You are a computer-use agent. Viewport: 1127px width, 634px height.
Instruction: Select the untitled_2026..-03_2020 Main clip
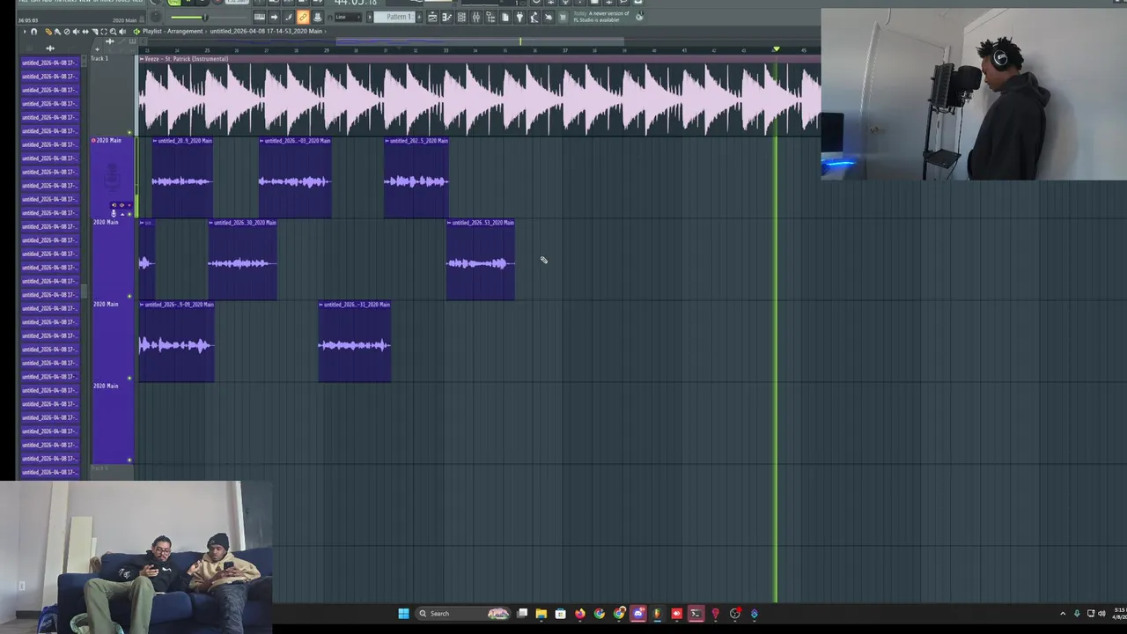point(295,177)
